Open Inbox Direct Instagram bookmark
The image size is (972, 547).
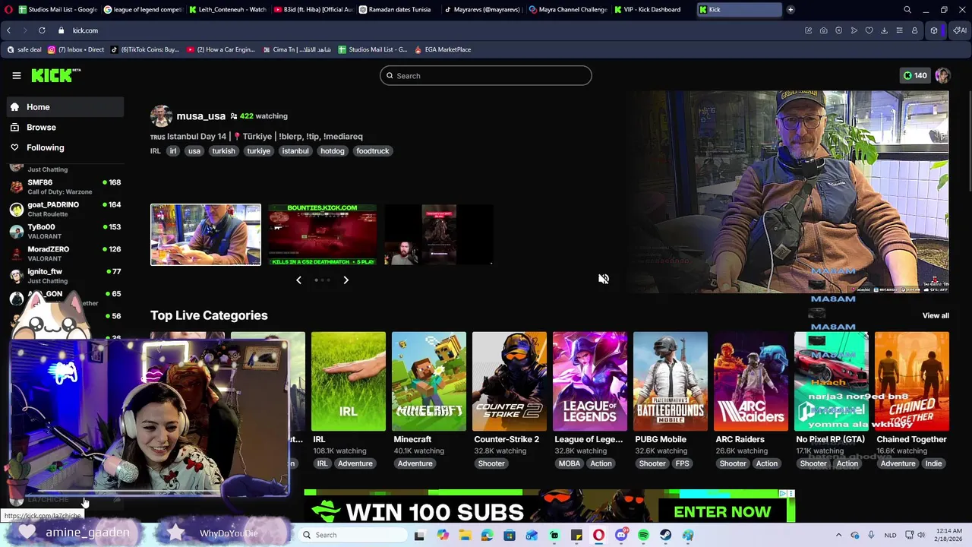tap(76, 49)
